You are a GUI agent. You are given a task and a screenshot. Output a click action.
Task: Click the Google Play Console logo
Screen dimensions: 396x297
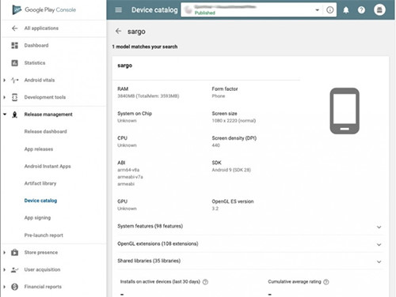click(44, 9)
